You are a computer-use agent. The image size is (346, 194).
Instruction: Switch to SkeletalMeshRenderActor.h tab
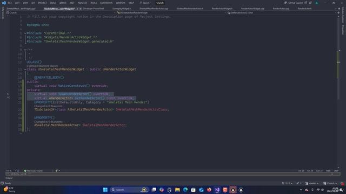(x=190, y=9)
